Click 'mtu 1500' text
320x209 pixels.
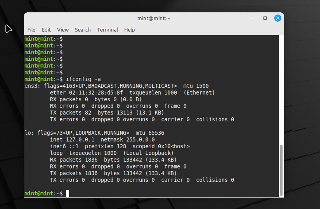(196, 86)
